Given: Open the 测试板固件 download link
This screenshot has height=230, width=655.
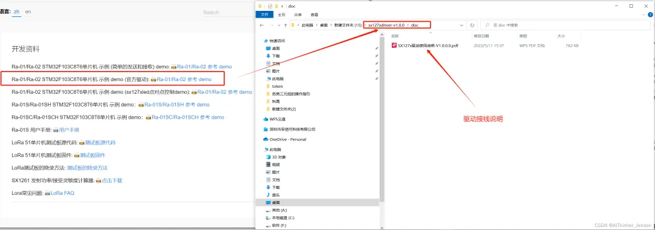Looking at the screenshot, I should 92,155.
